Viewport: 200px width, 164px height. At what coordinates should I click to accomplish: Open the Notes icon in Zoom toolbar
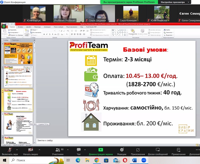(x=178, y=150)
